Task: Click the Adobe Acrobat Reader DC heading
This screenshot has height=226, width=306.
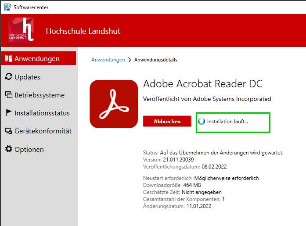Action: coord(203,84)
